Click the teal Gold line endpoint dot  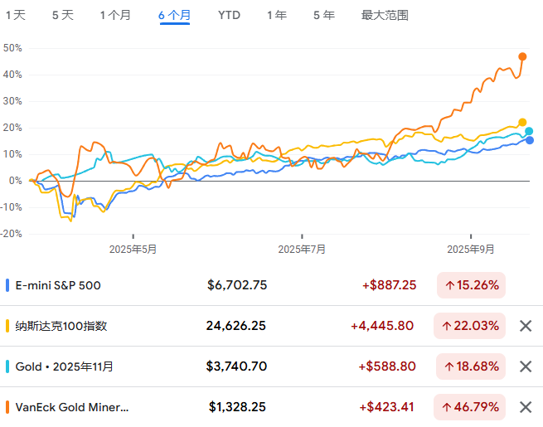529,131
